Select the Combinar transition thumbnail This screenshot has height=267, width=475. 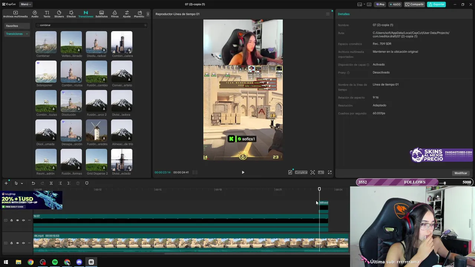coord(46,42)
